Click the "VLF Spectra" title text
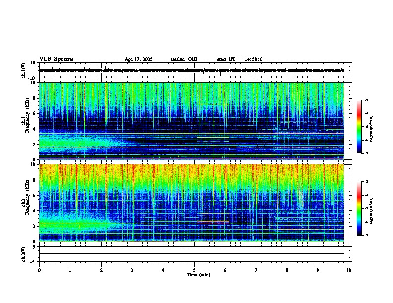 click(x=56, y=59)
